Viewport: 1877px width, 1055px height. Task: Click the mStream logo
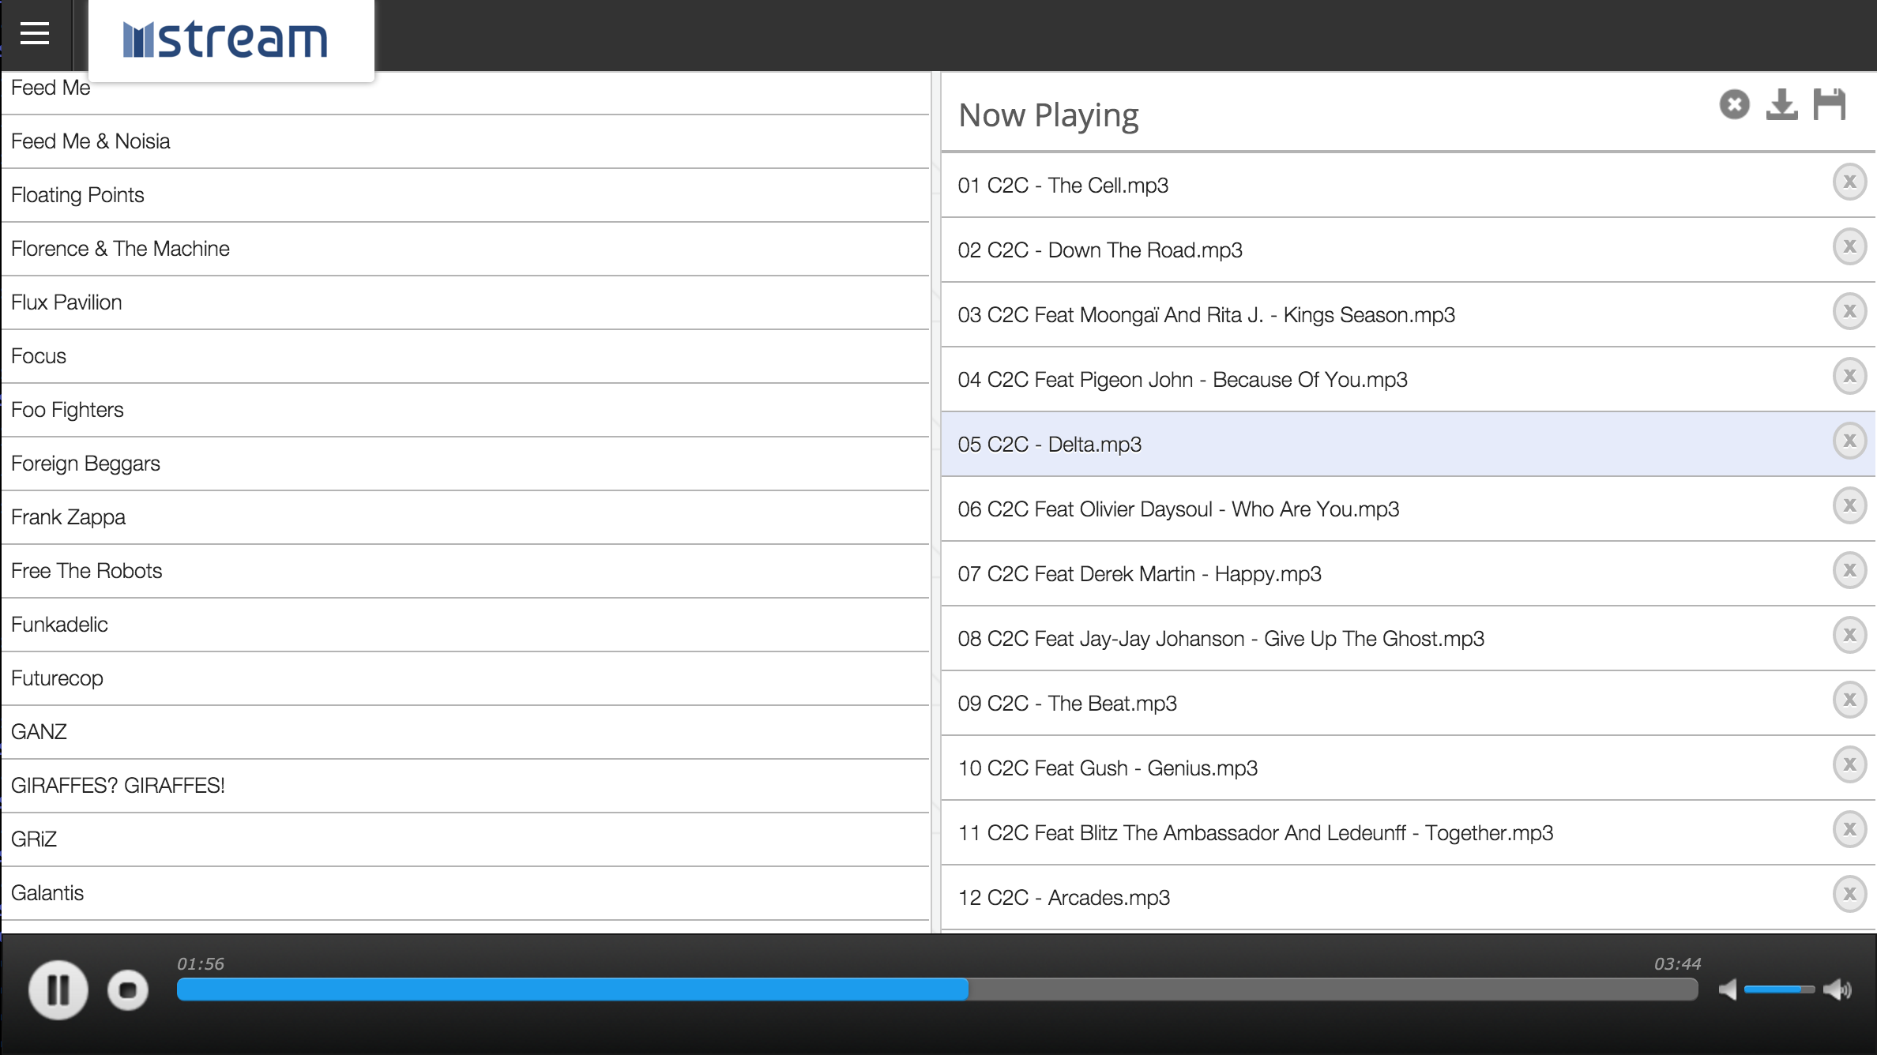click(225, 39)
